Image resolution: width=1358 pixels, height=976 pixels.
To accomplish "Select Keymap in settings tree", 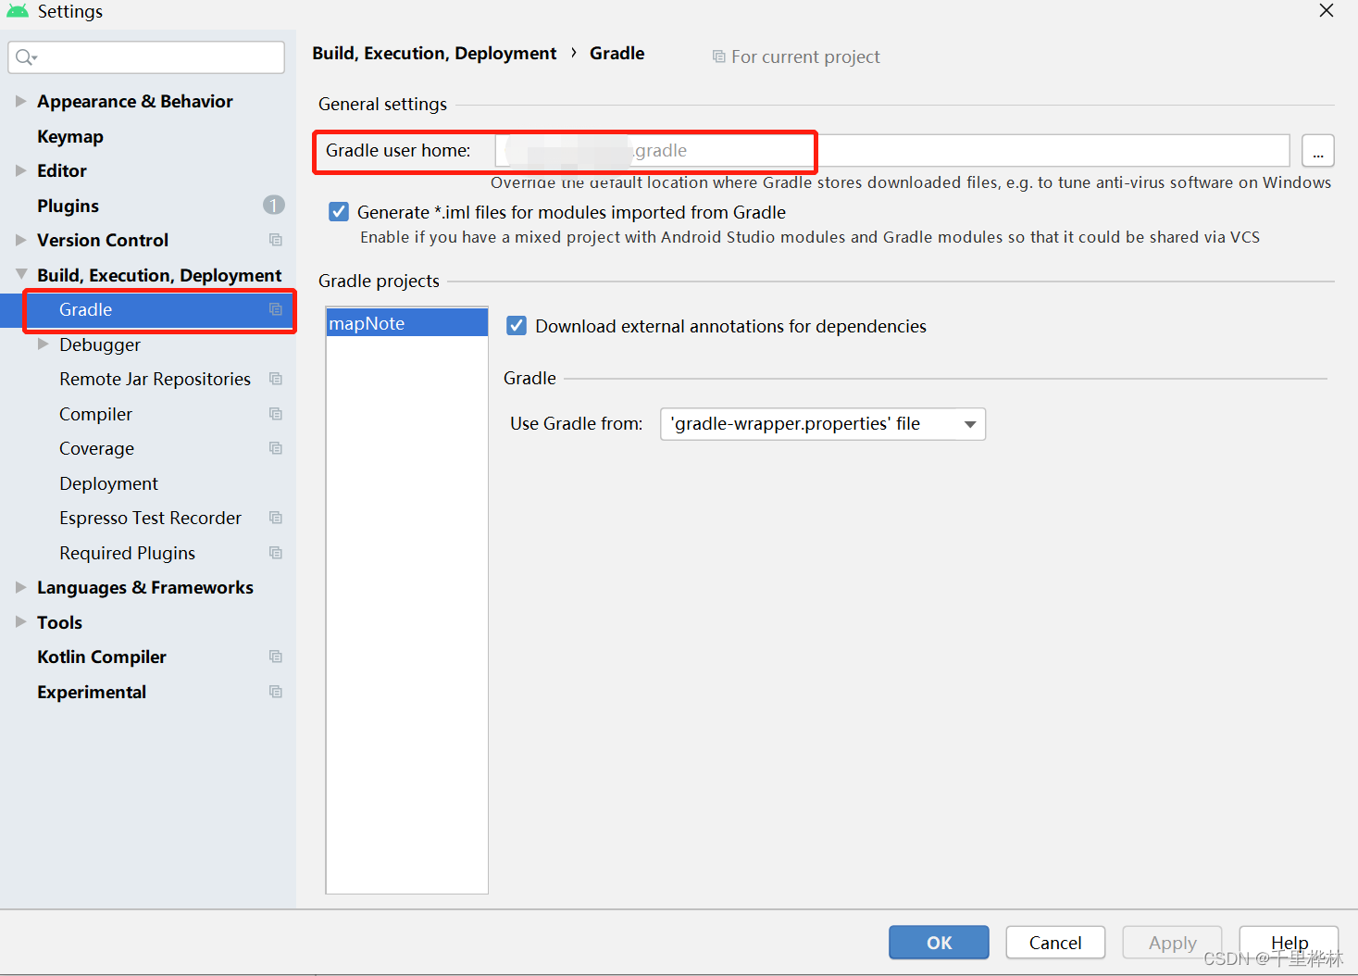I will point(70,136).
